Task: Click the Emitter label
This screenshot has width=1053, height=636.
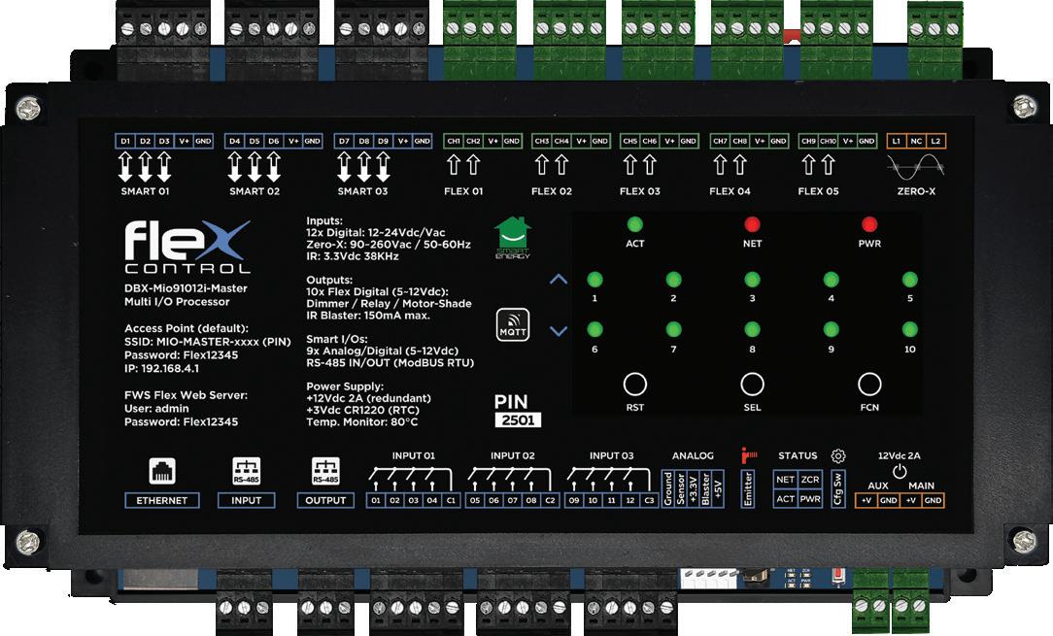Action: [x=748, y=488]
